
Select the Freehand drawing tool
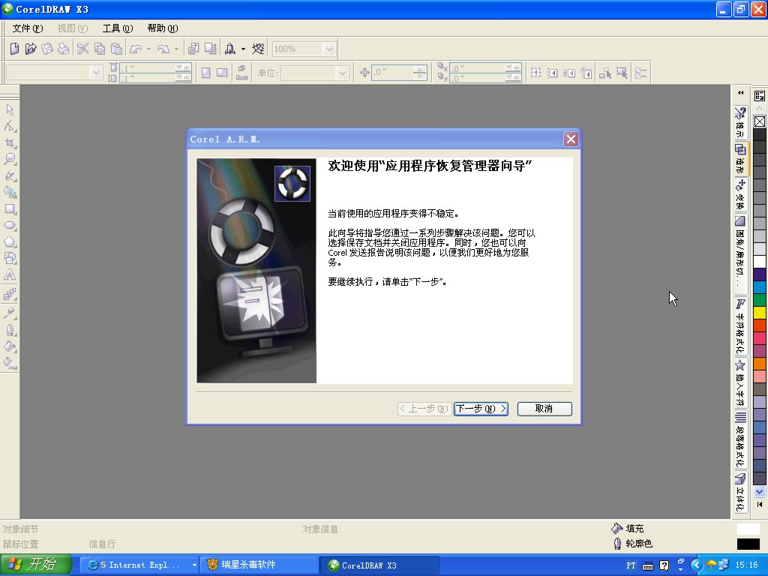pos(10,175)
